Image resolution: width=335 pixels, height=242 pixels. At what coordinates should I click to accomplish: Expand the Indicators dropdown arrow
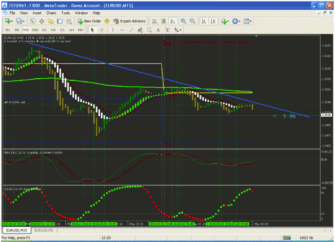[x=228, y=21]
